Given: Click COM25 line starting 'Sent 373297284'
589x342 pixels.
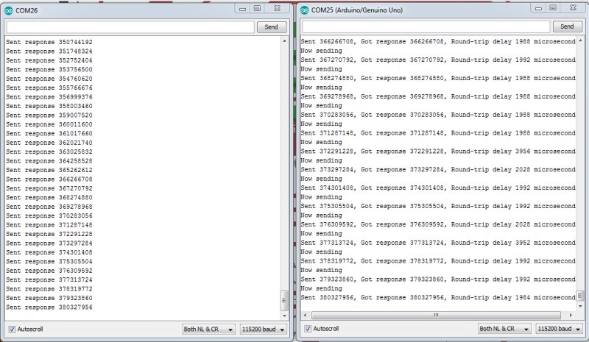Looking at the screenshot, I should coord(438,170).
